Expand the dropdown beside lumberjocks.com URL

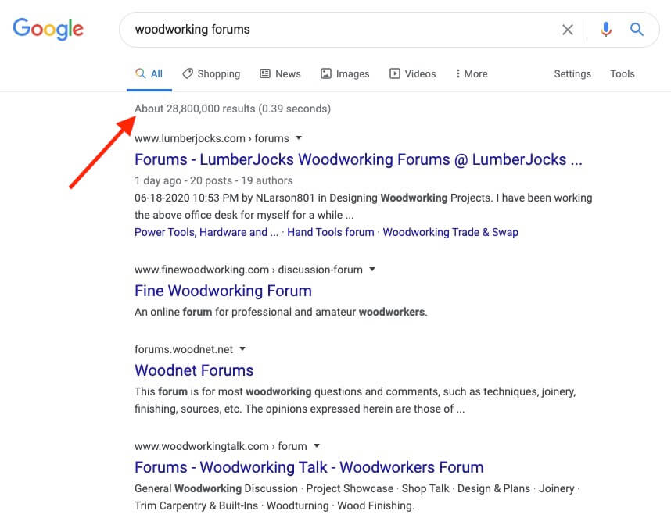point(297,138)
